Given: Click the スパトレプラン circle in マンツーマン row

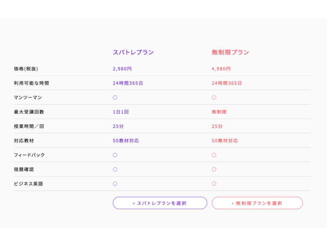Looking at the screenshot, I should [x=115, y=97].
